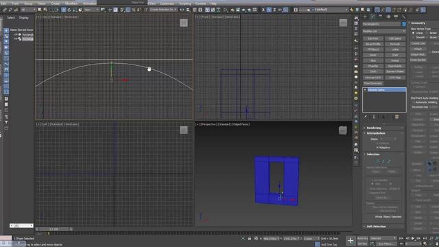Open the Display panel tab
Image resolution: width=439 pixels, height=247 pixels.
pyautogui.click(x=396, y=16)
